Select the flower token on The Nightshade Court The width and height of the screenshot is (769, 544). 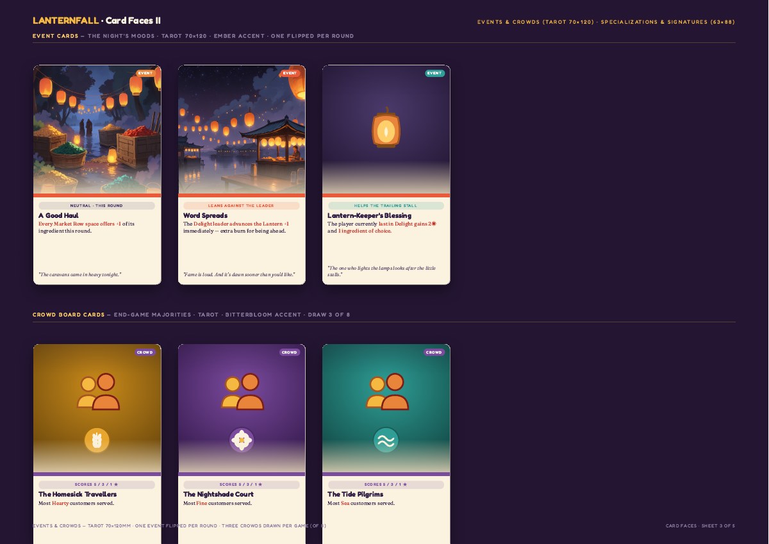[x=242, y=441]
